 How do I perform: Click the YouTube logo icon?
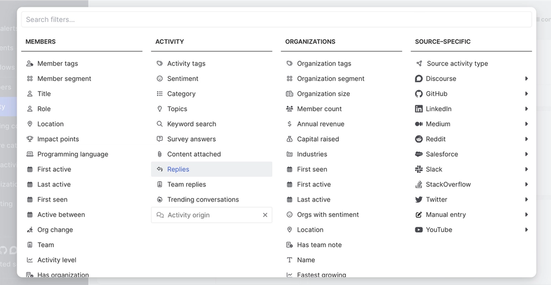coord(419,230)
